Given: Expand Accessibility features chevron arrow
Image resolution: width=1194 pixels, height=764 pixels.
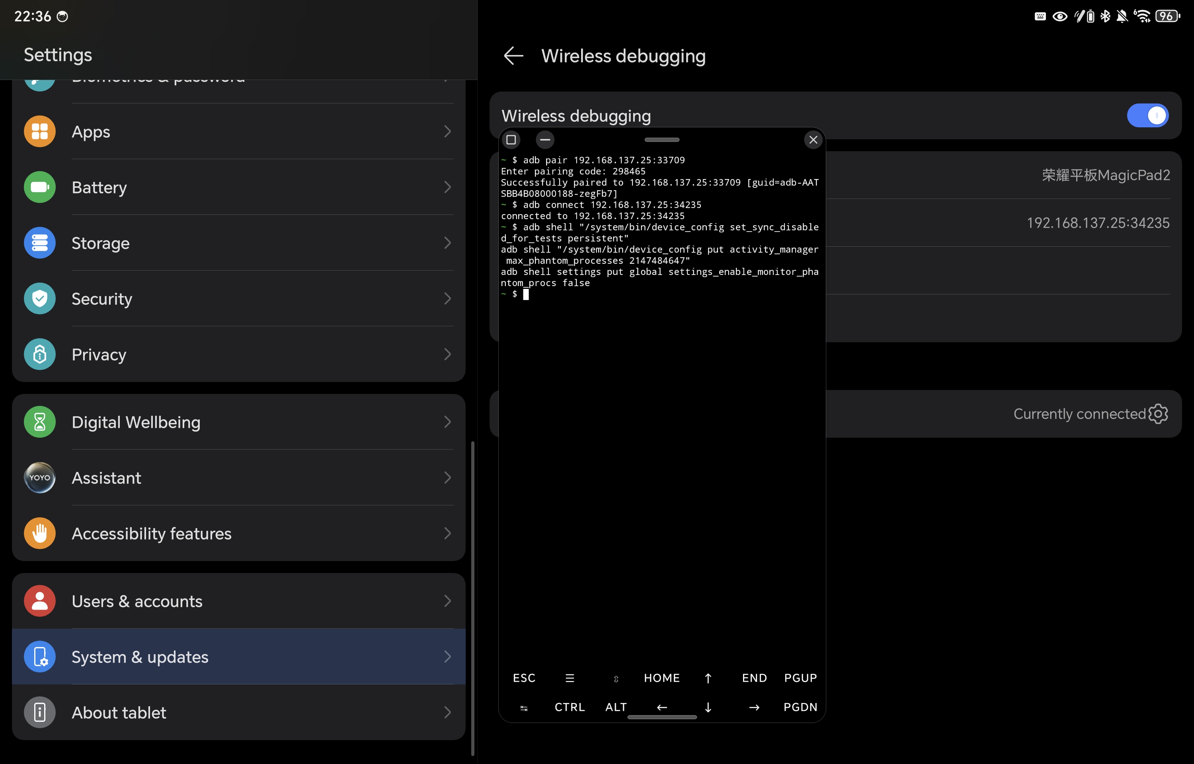Looking at the screenshot, I should (447, 533).
